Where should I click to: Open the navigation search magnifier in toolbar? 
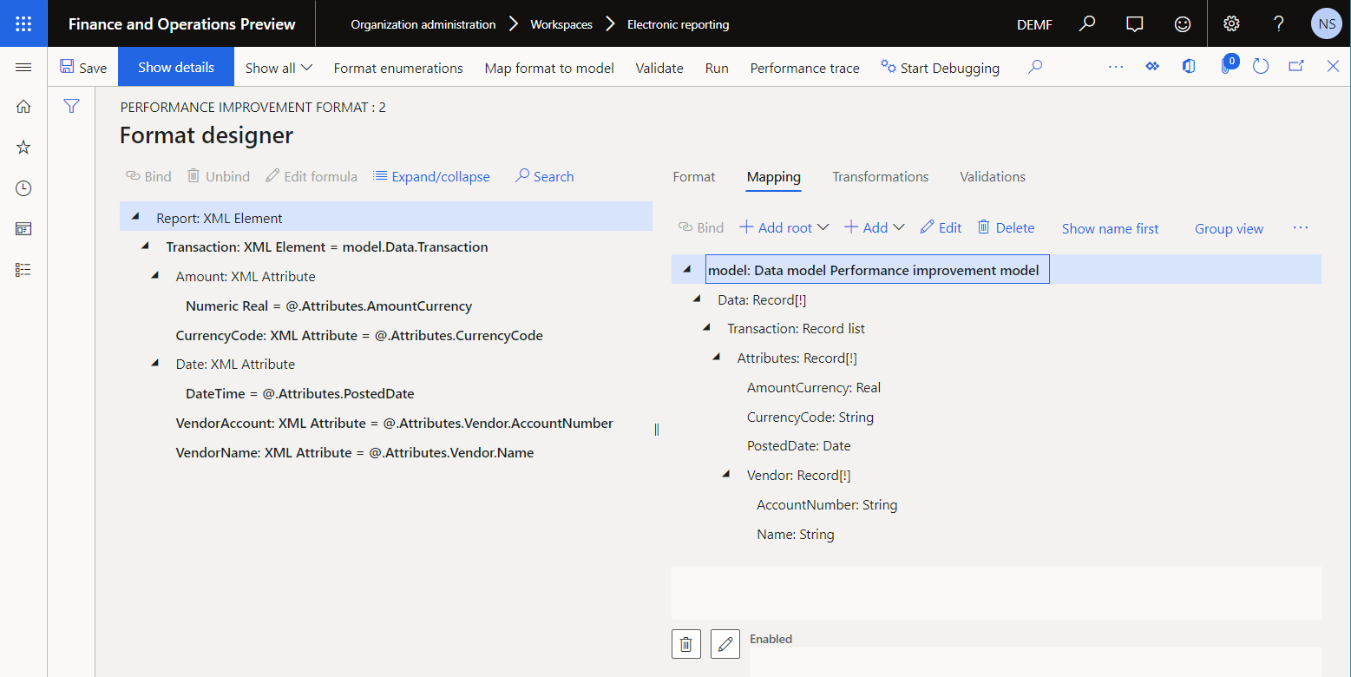1034,66
